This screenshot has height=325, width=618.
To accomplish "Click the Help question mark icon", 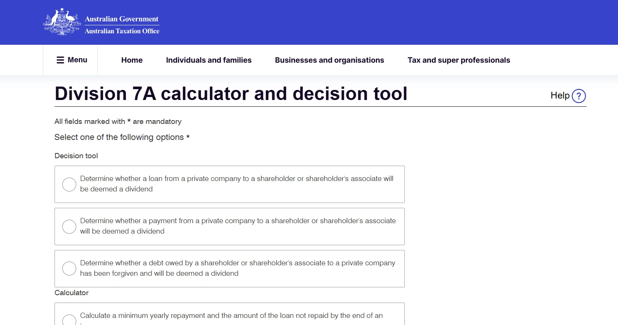I will (578, 96).
